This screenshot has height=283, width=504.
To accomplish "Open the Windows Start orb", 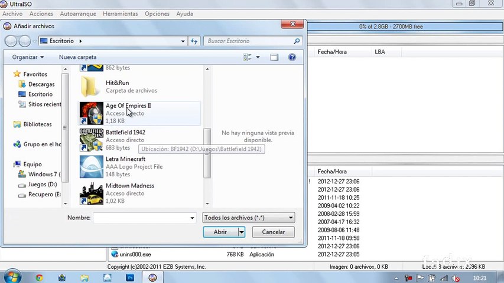I will click(x=12, y=277).
